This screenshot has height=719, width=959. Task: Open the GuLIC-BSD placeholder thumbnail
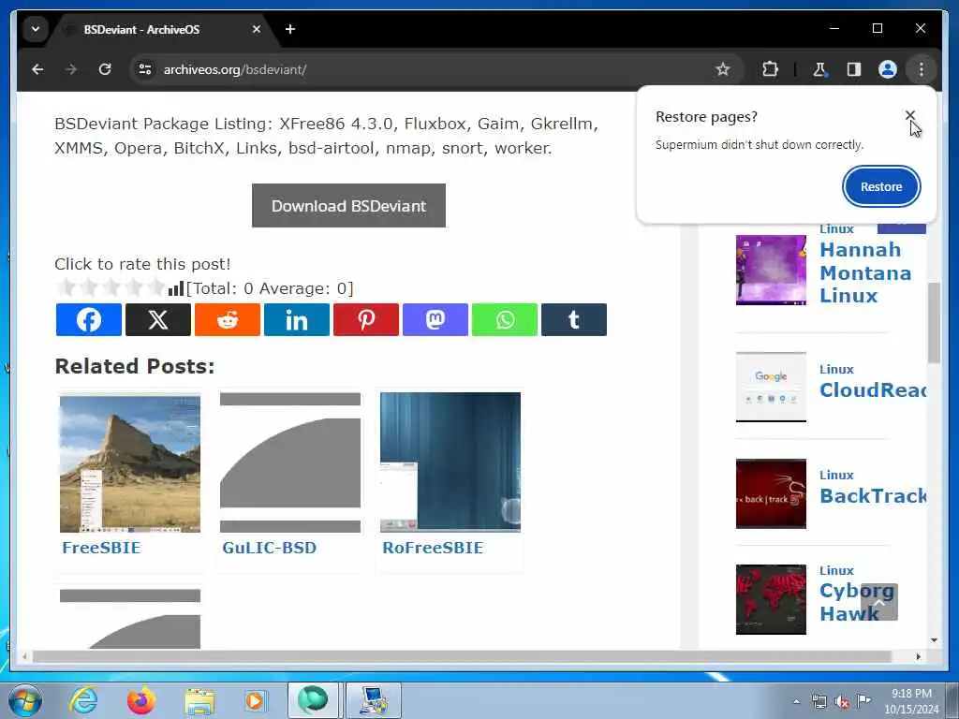point(290,462)
